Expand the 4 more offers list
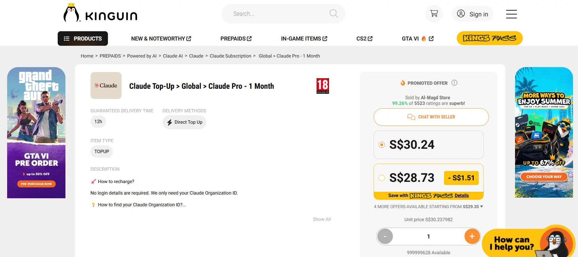The width and height of the screenshot is (578, 257). click(428, 207)
